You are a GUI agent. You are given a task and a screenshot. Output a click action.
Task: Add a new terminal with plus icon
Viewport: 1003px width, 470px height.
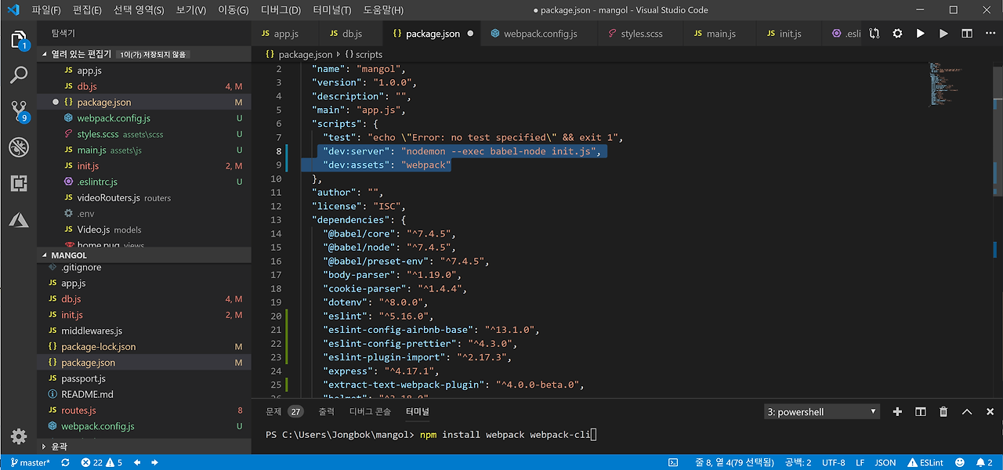coord(898,411)
